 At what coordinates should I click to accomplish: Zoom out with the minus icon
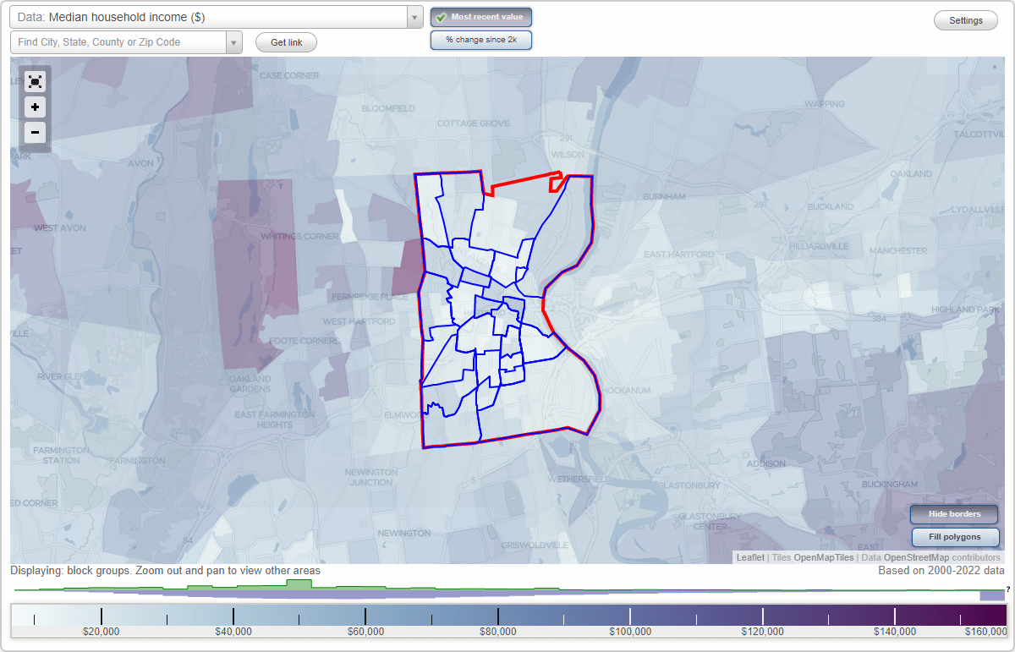click(x=35, y=133)
